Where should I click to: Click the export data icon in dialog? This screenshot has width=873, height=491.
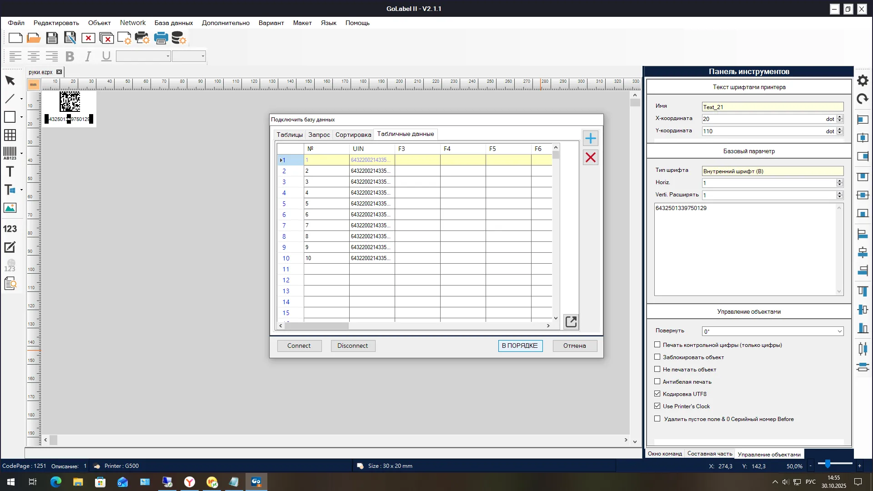click(x=571, y=322)
